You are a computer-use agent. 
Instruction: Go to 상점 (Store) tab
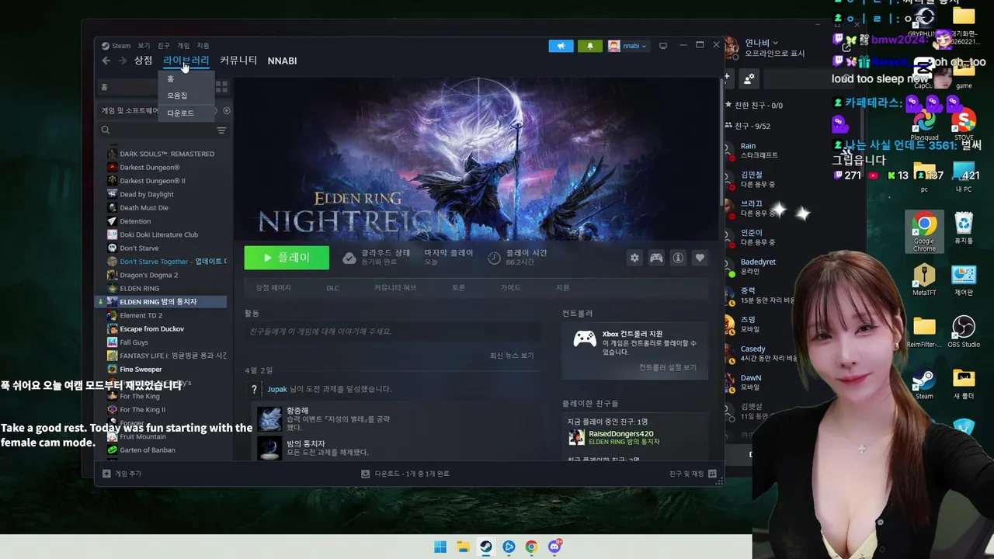(143, 61)
